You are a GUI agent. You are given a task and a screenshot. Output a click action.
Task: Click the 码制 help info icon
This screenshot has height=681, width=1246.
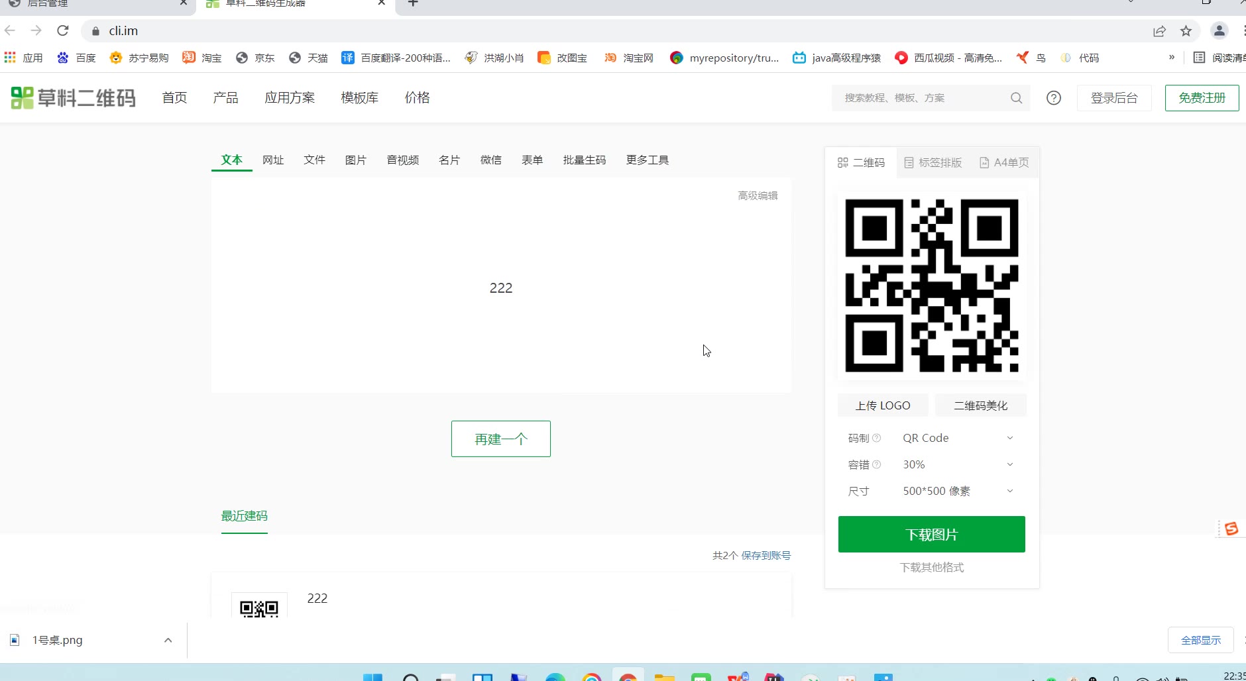click(x=876, y=438)
